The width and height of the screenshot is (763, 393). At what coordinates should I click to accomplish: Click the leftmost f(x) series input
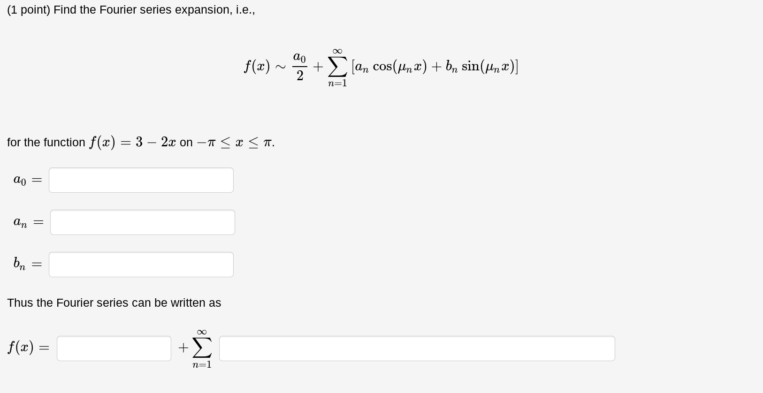(x=114, y=348)
